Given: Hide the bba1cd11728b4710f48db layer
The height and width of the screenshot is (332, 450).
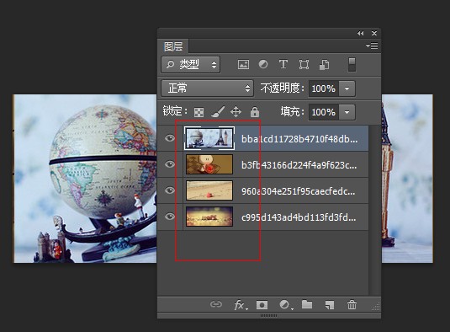Looking at the screenshot, I should coord(170,138).
